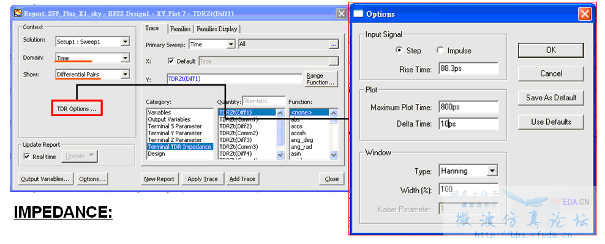Close the Options dialog with X
Image resolution: width=605 pixels, height=244 pixels.
tap(585, 14)
